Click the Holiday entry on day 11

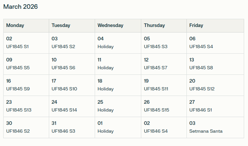tap(105, 68)
